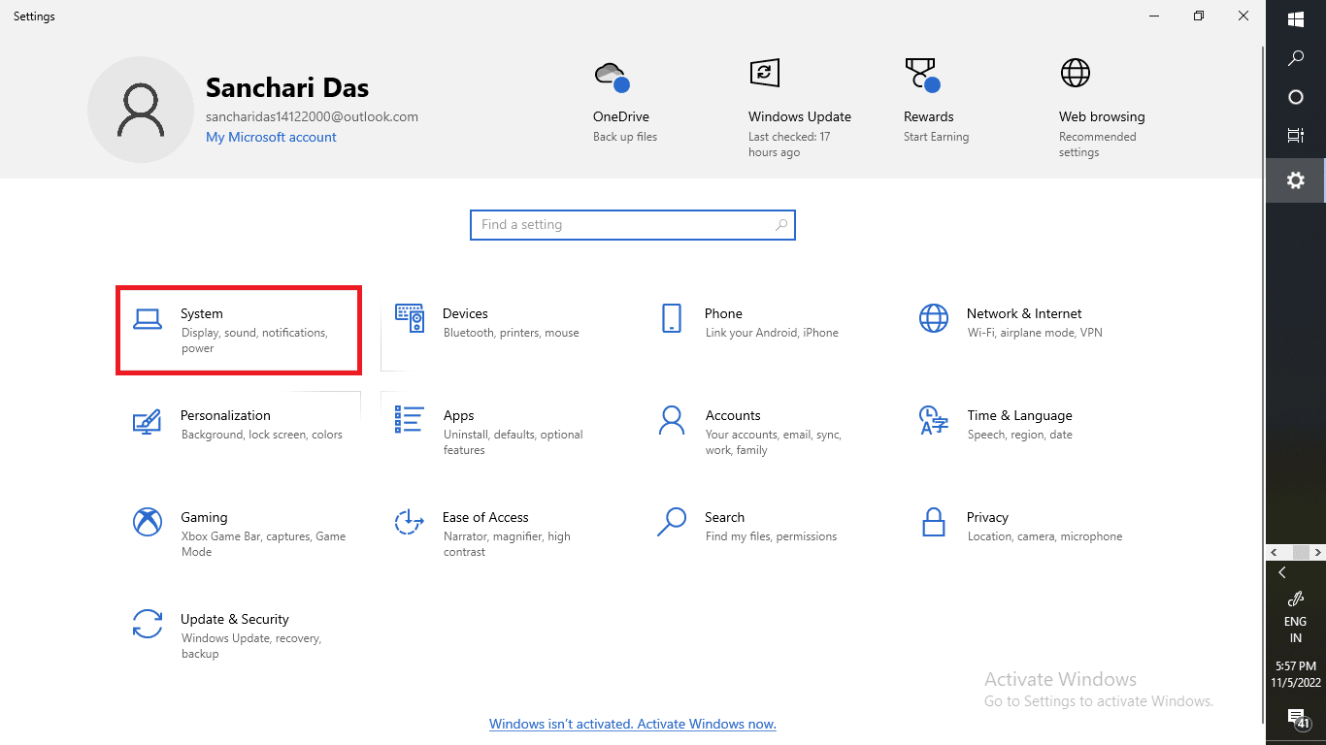1326x745 pixels.
Task: Open Time & Language settings icon
Action: 933,420
